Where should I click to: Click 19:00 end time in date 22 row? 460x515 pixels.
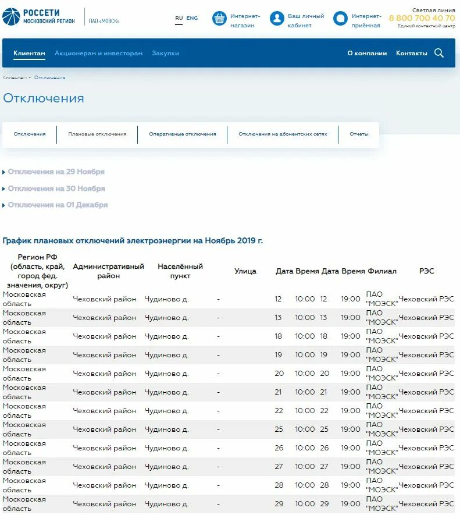tap(350, 411)
